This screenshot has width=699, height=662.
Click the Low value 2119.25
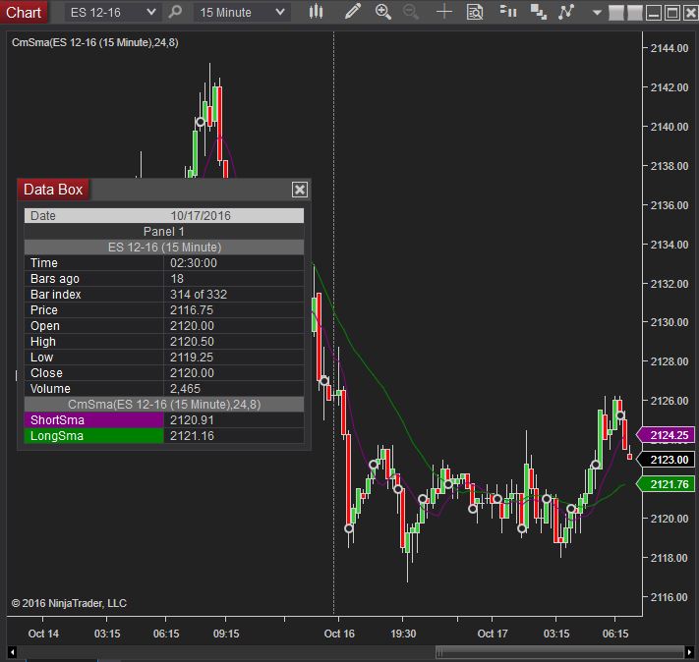(x=192, y=358)
